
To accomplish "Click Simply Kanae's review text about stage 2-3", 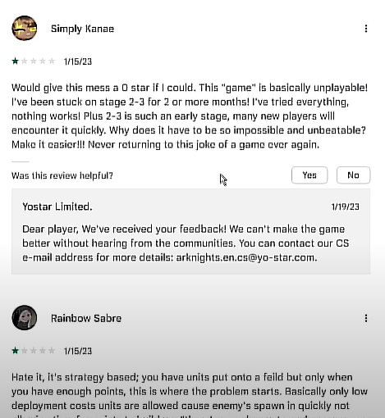I will (190, 116).
